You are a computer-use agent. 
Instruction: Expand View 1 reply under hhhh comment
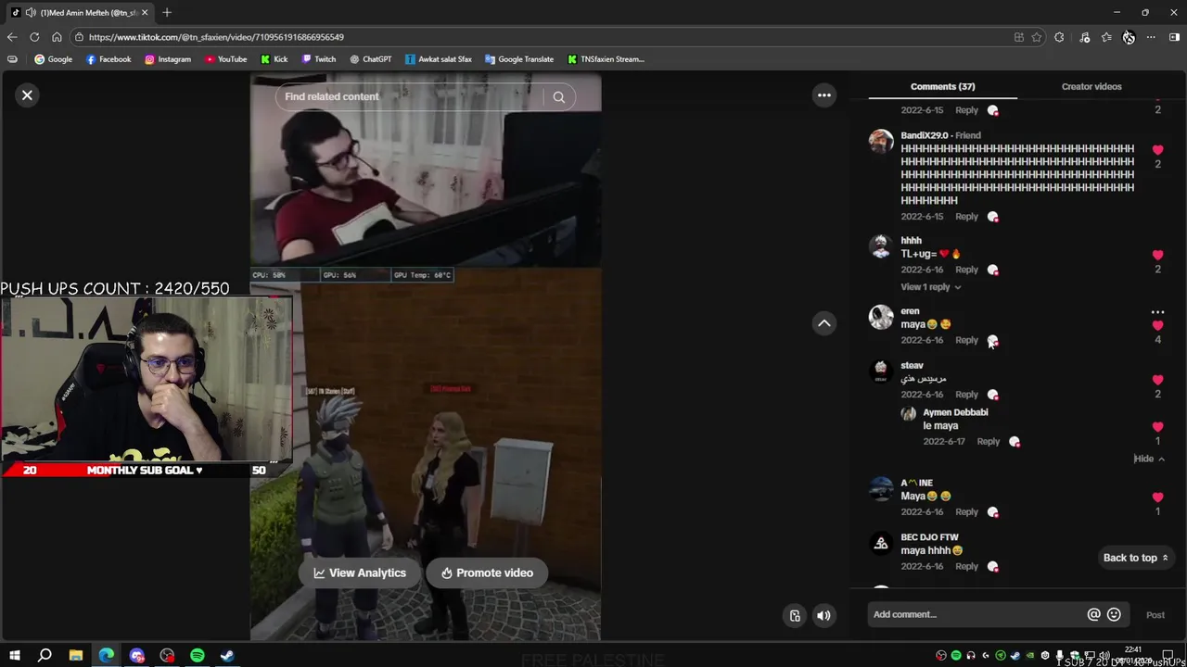[x=930, y=287]
